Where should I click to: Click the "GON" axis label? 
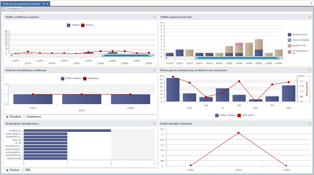coord(189,108)
